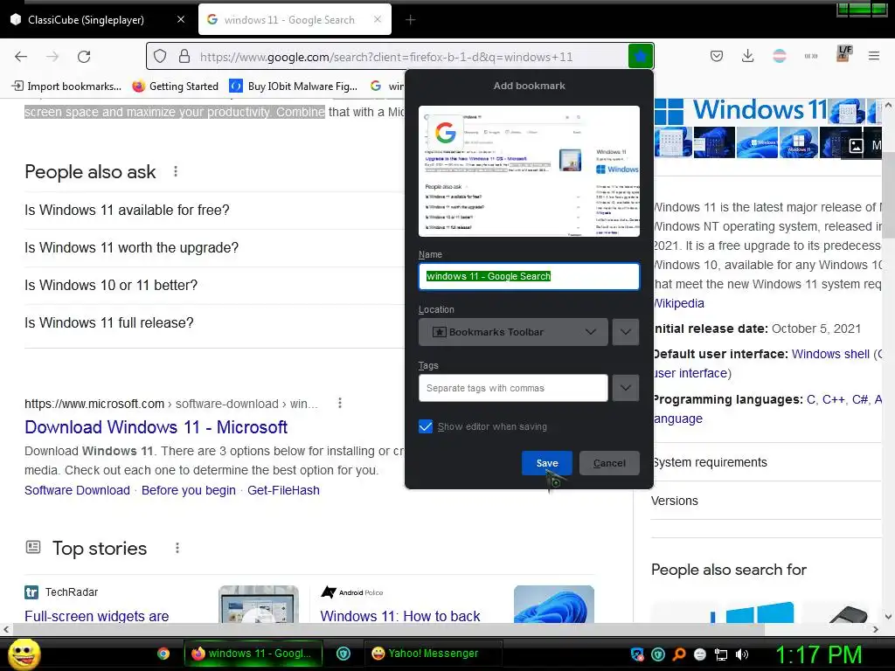Click the orange magnifier tray icon
The height and width of the screenshot is (671, 895).
(679, 654)
